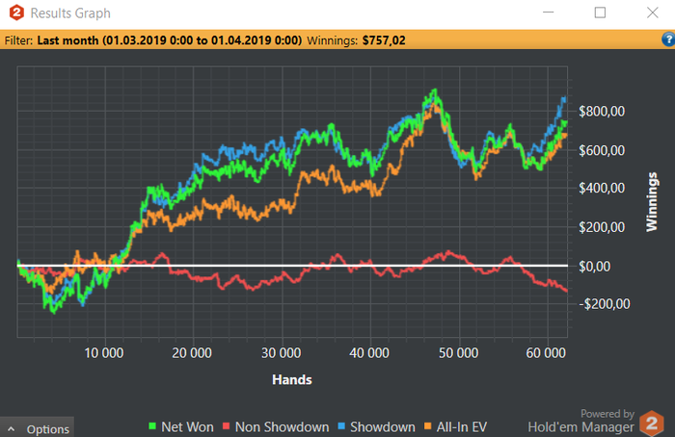Click the filter text 'Last month (01.03.2019 0:00 to 01.04.2019 0:00)'
Screen dimensions: 675x437
coord(170,40)
